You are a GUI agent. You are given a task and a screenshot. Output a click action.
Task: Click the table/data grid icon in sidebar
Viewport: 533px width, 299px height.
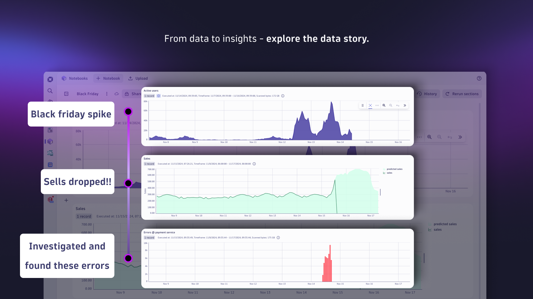click(50, 165)
